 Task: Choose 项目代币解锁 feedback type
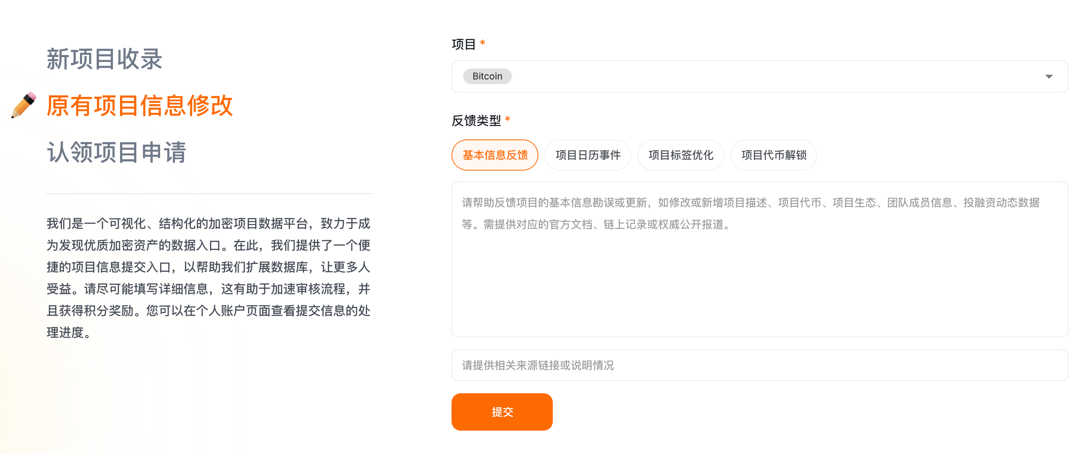point(774,155)
